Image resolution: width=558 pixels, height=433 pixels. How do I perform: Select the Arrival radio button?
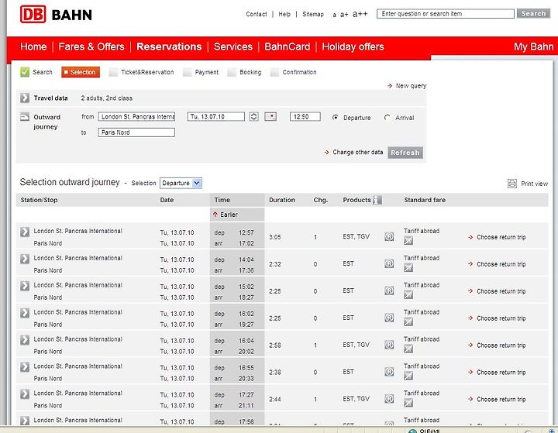click(x=387, y=118)
